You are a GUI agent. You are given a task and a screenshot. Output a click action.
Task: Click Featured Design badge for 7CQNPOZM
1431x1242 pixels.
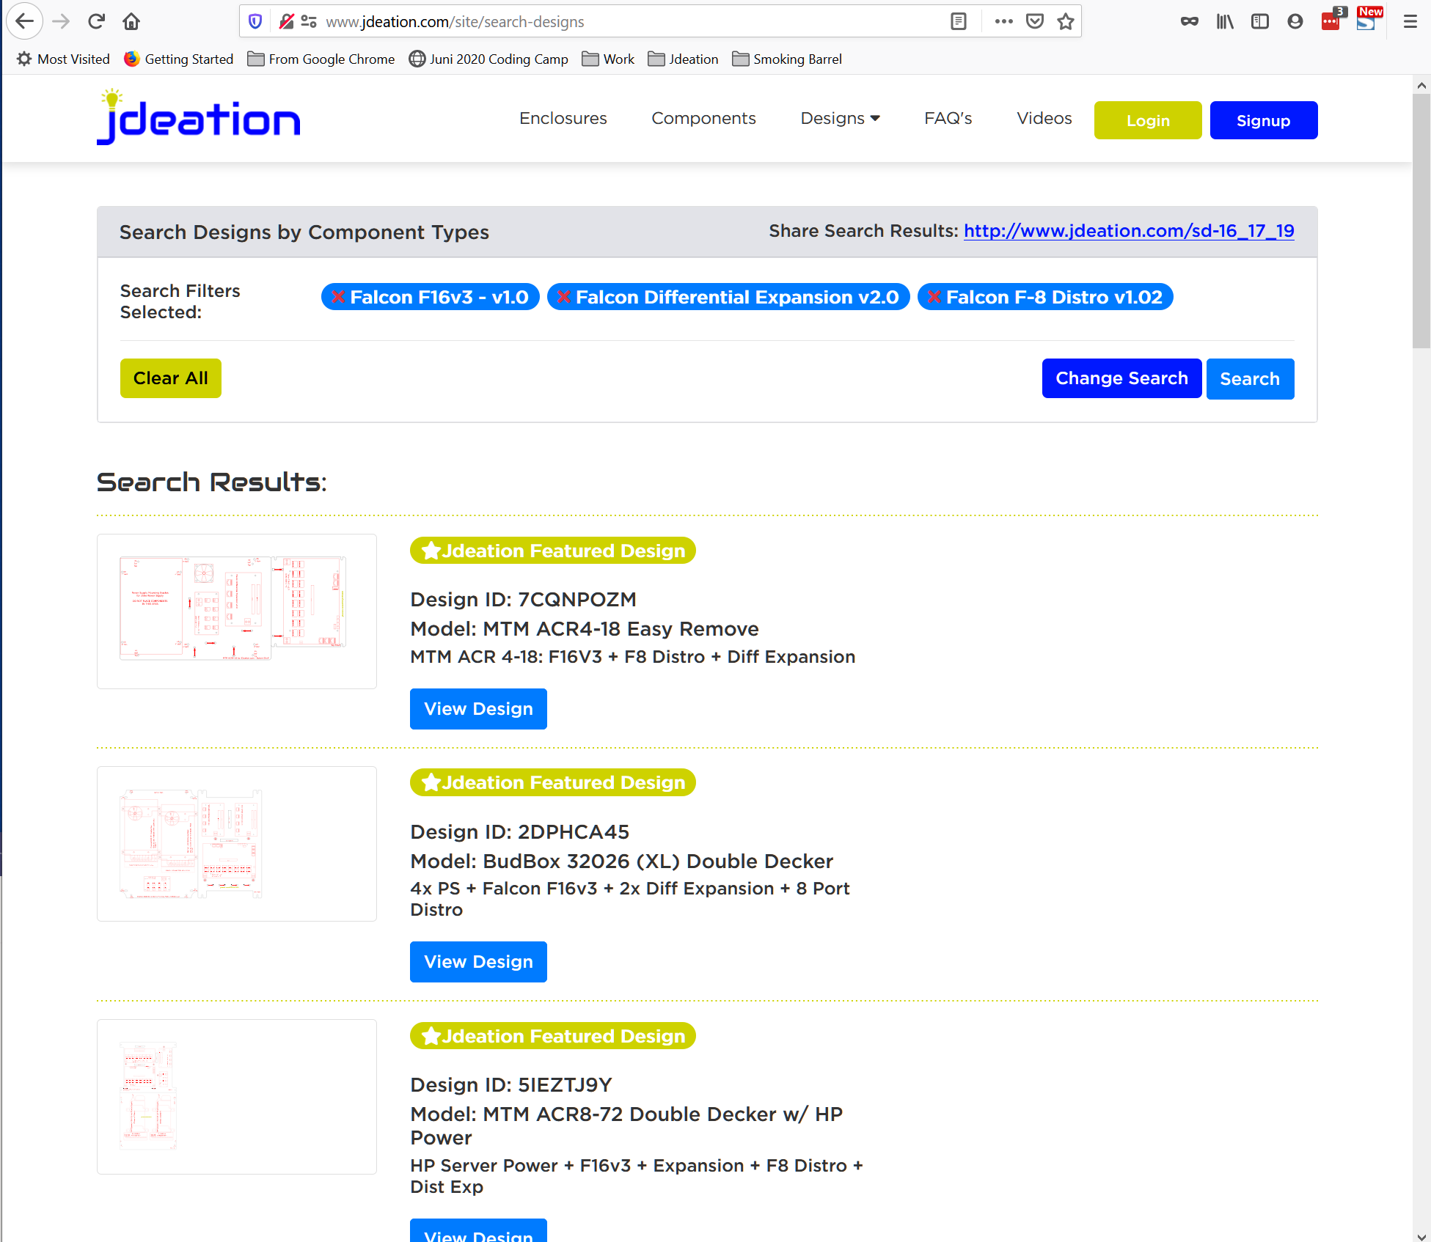tap(553, 551)
